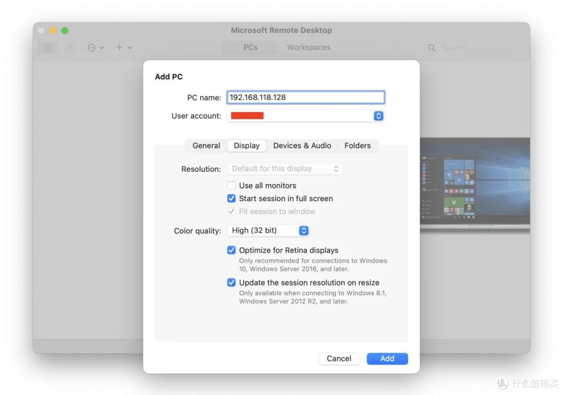Open the User account dropdown

(x=305, y=116)
